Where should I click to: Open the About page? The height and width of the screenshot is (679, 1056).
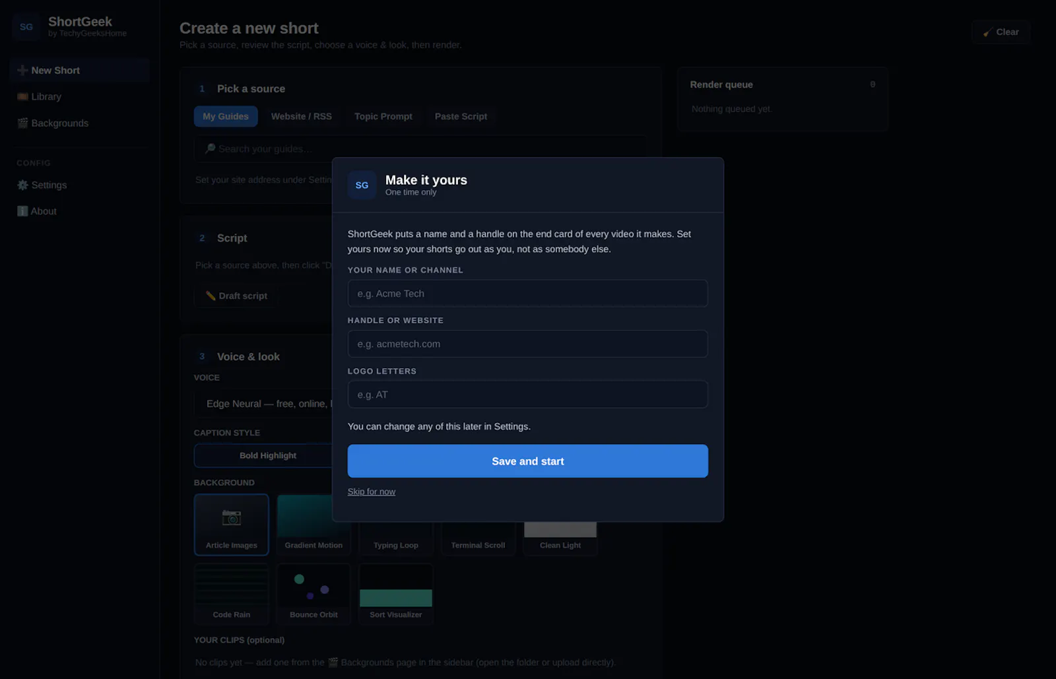pos(79,211)
